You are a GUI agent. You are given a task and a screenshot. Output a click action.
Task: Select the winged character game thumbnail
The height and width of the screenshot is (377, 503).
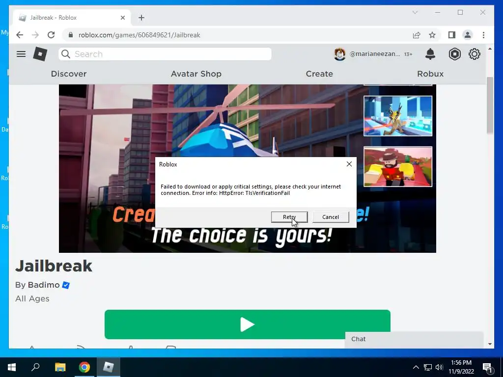(x=398, y=116)
